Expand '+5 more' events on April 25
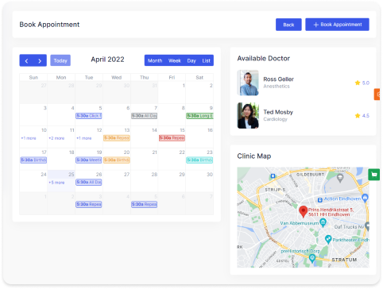The height and width of the screenshot is (289, 383). pyautogui.click(x=56, y=183)
